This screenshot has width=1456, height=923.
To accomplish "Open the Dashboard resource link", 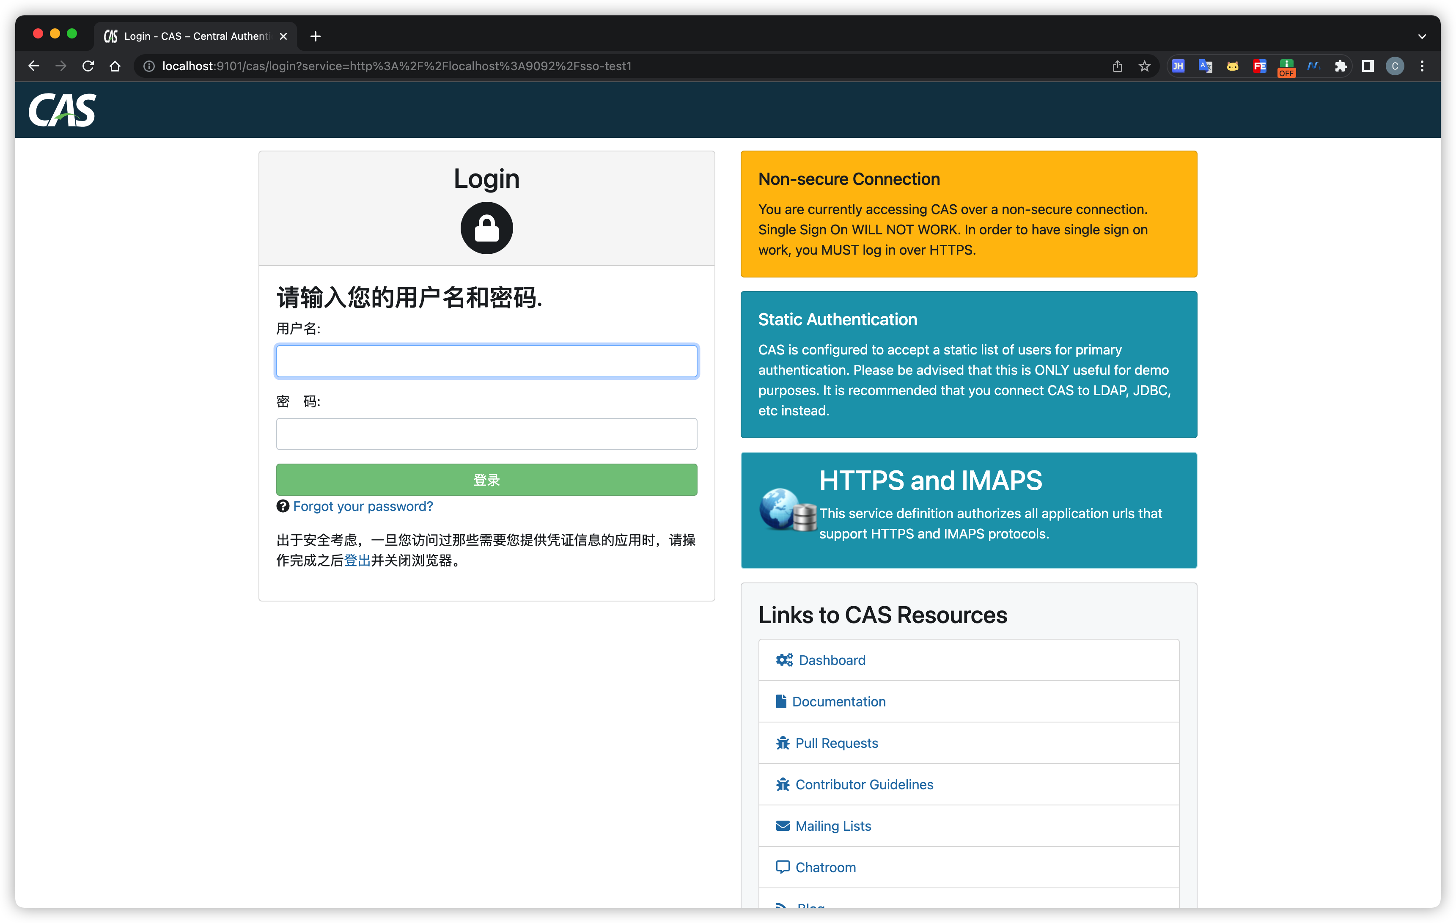I will [831, 660].
